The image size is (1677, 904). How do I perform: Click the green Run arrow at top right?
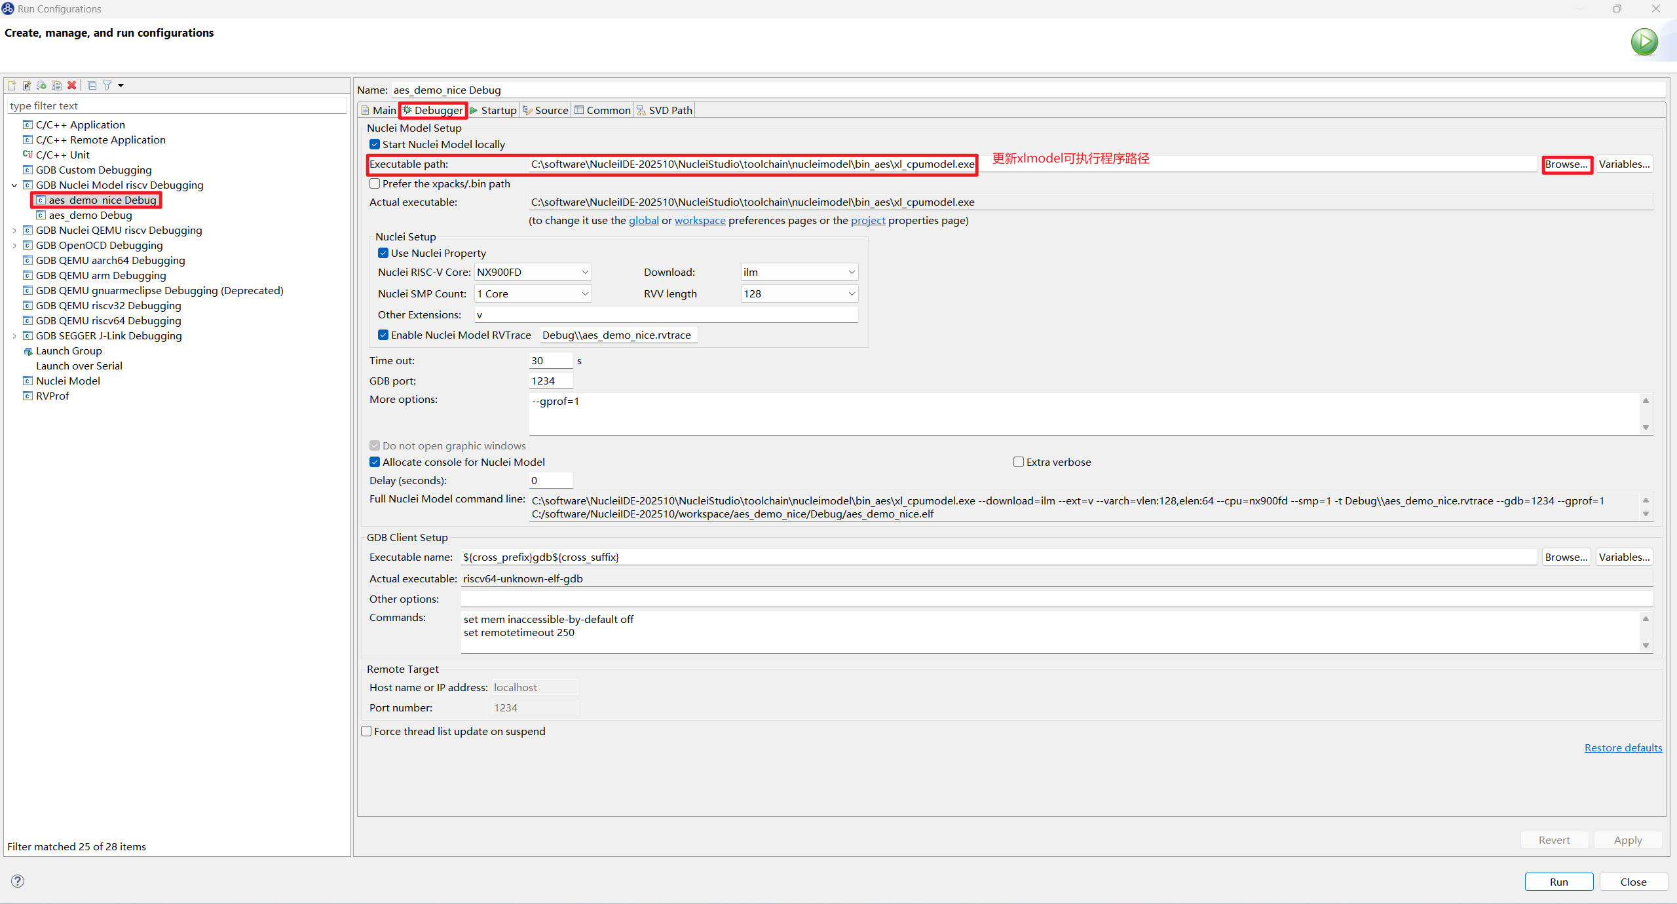pyautogui.click(x=1645, y=41)
